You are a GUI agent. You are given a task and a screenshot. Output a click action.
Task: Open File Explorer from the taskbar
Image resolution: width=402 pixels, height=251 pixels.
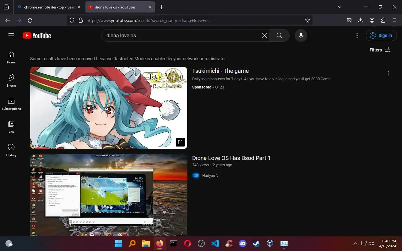[146, 243]
